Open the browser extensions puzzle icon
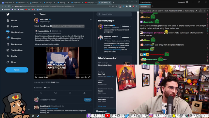The height and width of the screenshot is (118, 209). (127, 6)
